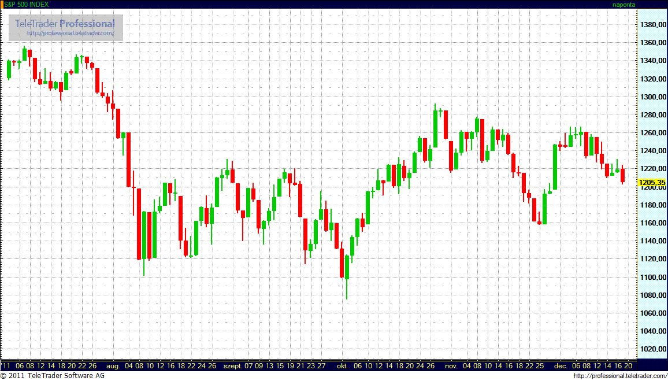
Task: Click the tall green late-October peak candle
Action: click(x=435, y=128)
